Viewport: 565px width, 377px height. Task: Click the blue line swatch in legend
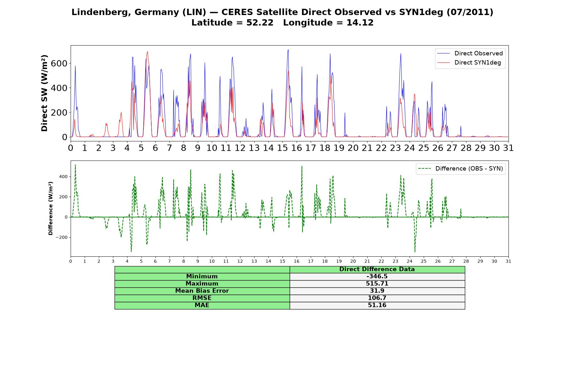443,53
